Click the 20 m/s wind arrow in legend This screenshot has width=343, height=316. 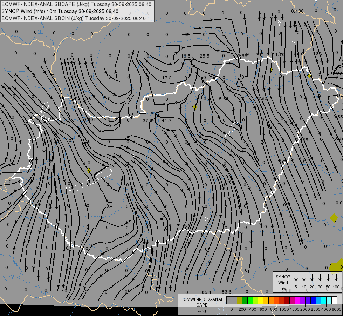[x=312, y=278]
